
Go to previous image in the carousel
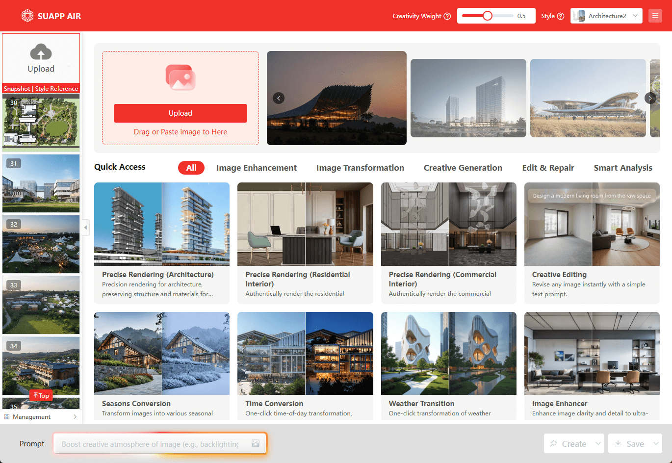click(x=279, y=98)
